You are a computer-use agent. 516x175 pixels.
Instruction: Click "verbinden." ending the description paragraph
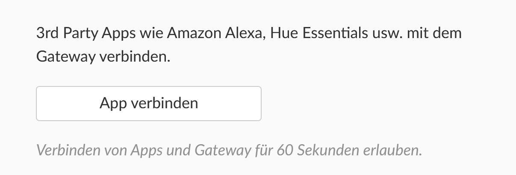pyautogui.click(x=135, y=56)
